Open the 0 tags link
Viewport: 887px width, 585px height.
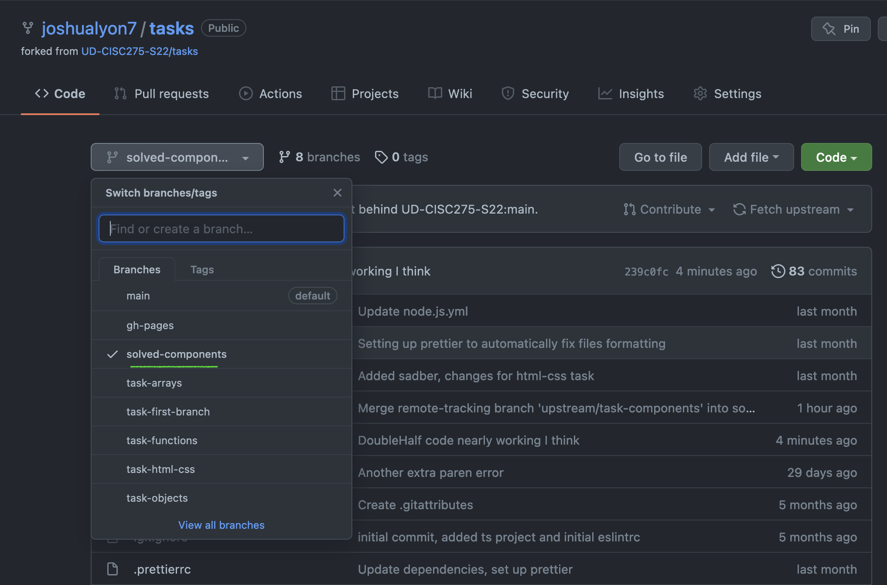click(402, 157)
